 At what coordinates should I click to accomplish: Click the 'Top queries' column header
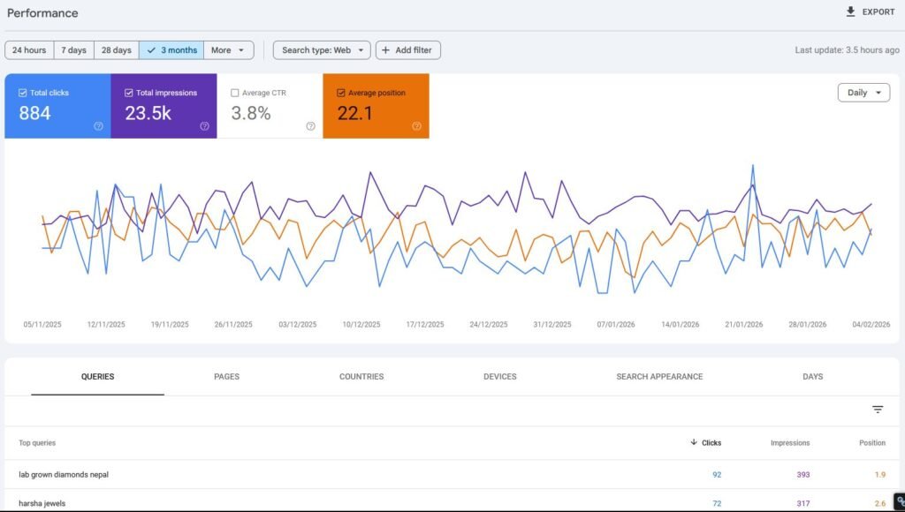[x=37, y=443]
